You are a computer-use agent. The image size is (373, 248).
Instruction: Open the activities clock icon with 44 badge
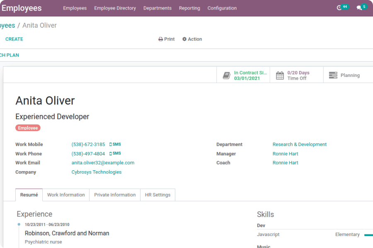click(339, 8)
